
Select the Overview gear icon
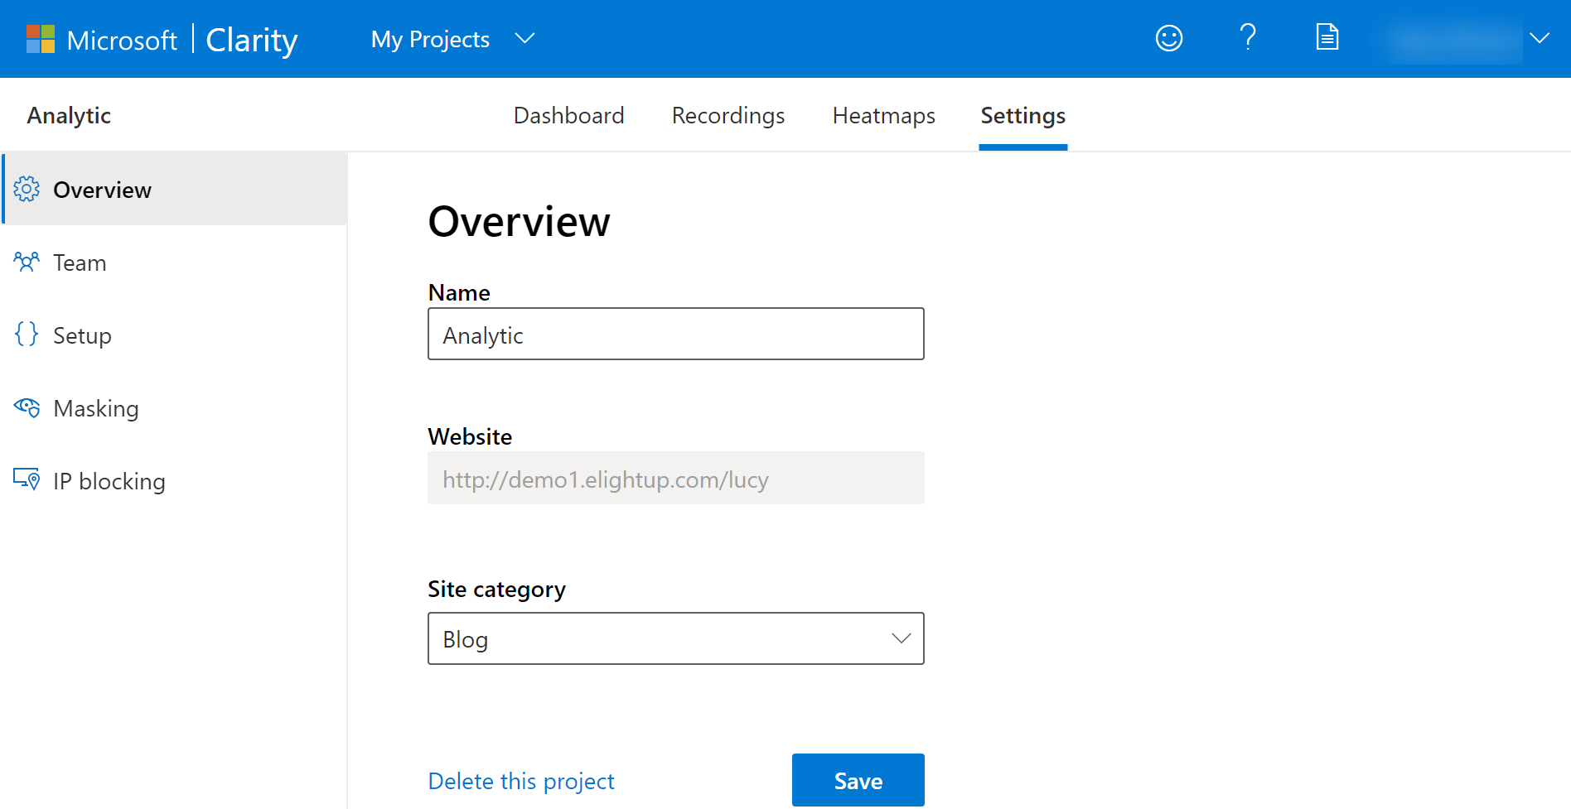(x=26, y=189)
